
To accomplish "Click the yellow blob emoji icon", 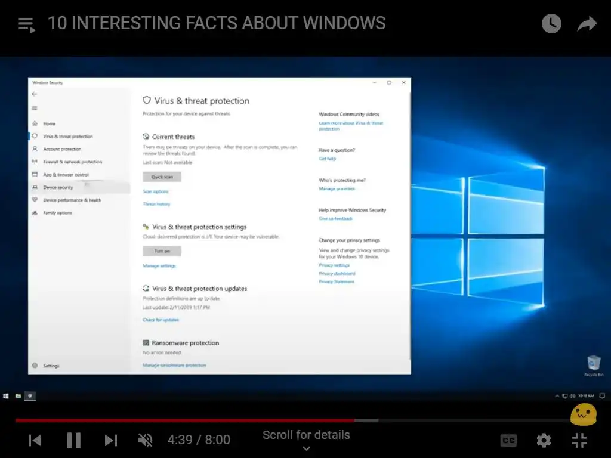I will coord(584,415).
